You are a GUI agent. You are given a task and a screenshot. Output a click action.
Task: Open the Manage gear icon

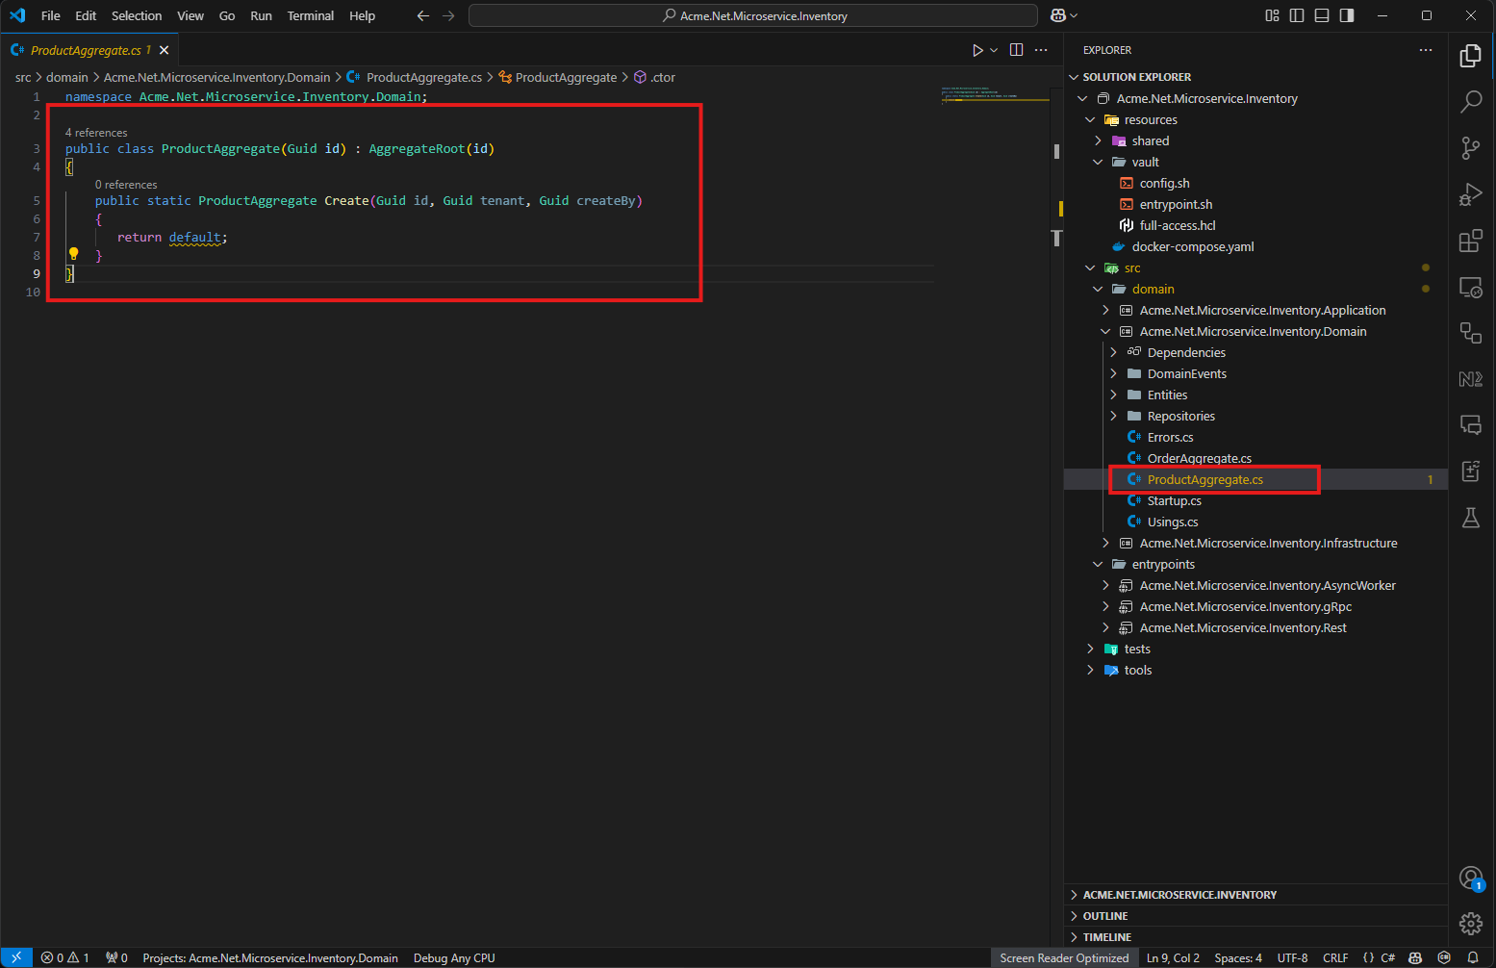(x=1470, y=924)
